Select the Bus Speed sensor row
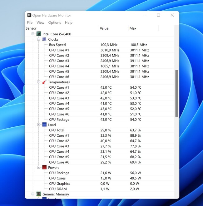This screenshot has height=206, width=203. point(57,45)
